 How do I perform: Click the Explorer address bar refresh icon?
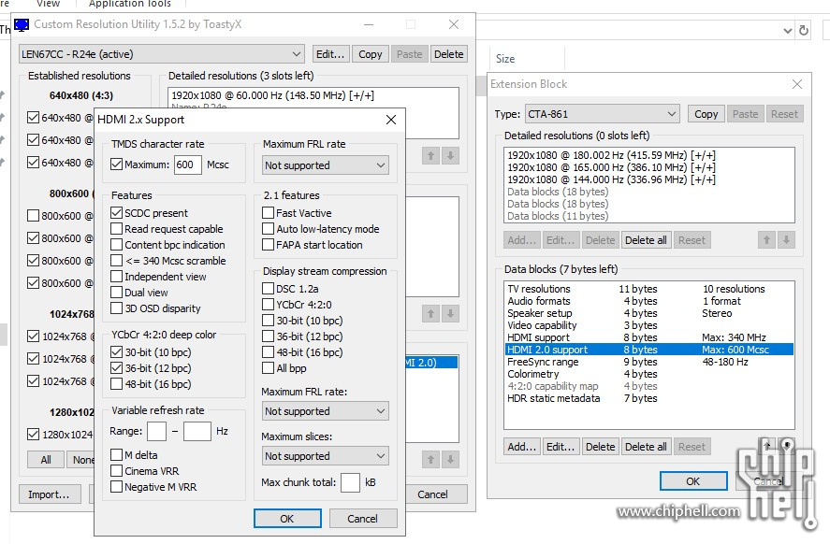tap(804, 30)
